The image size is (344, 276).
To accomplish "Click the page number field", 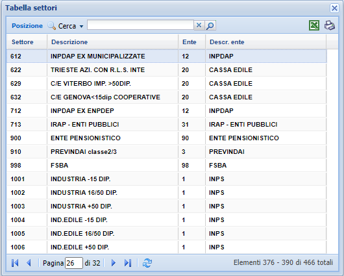I will (74, 263).
